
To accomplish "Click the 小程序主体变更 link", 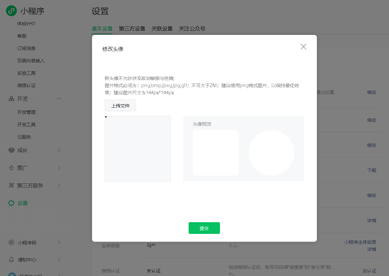I will click(x=360, y=242).
